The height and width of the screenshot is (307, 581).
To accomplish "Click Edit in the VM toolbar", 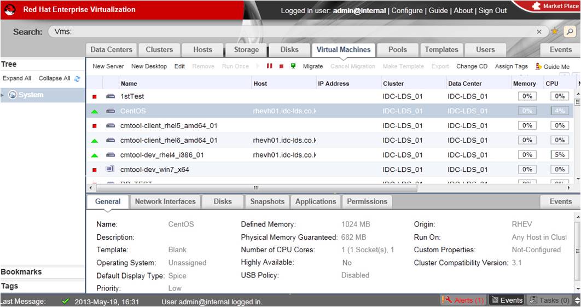I will tap(179, 66).
